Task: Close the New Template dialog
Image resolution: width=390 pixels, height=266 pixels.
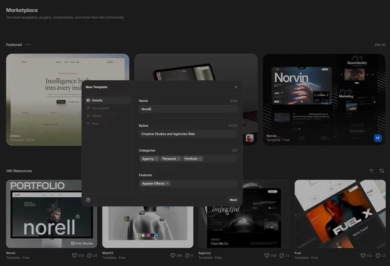Action: [236, 87]
